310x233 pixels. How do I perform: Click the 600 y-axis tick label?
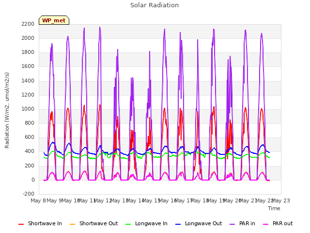point(30,137)
